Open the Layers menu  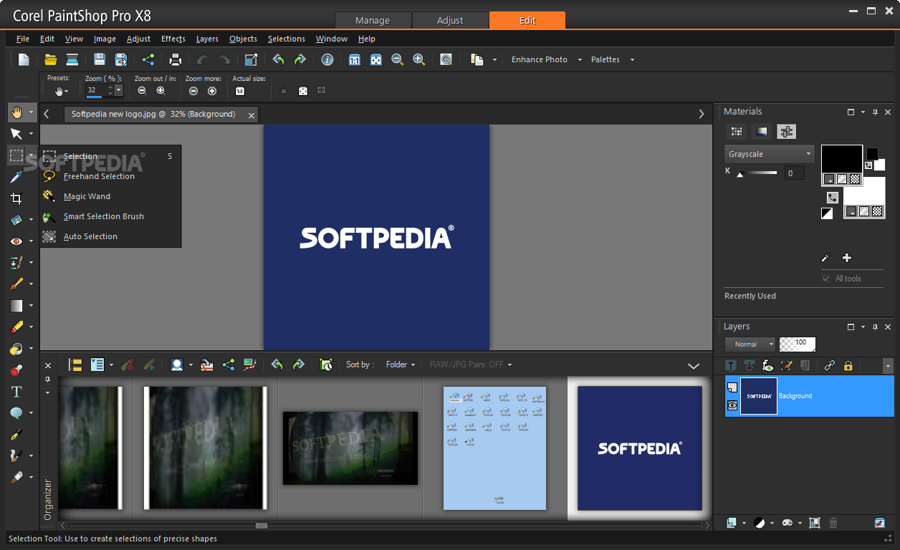click(x=207, y=39)
